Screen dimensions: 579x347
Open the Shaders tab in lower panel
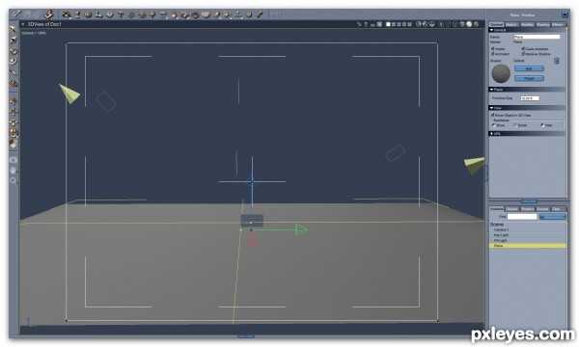point(527,209)
